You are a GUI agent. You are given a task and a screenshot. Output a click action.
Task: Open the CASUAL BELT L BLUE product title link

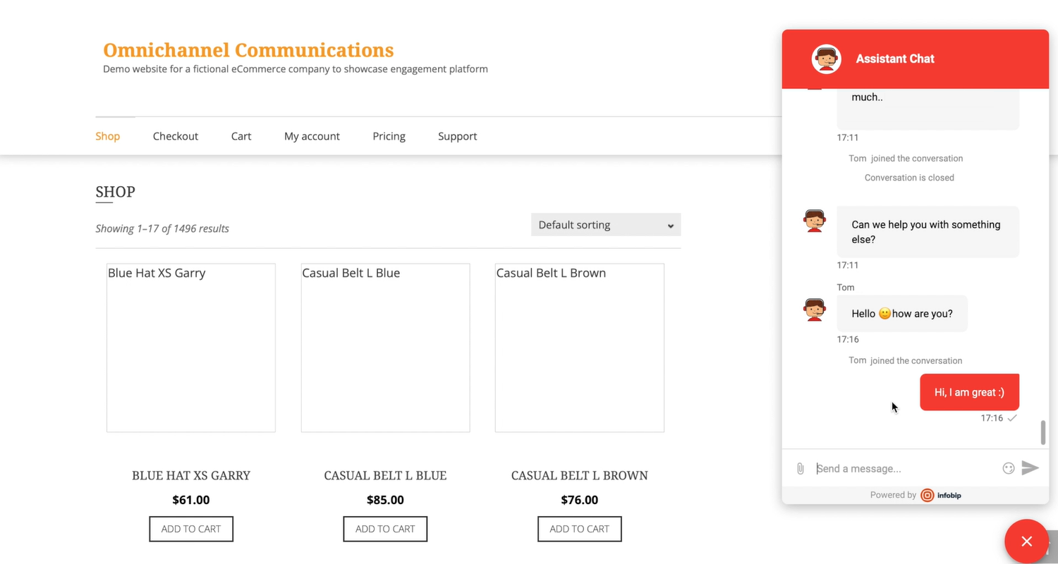pyautogui.click(x=385, y=475)
